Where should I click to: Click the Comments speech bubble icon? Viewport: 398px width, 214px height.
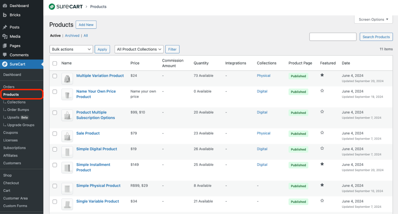pos(5,55)
